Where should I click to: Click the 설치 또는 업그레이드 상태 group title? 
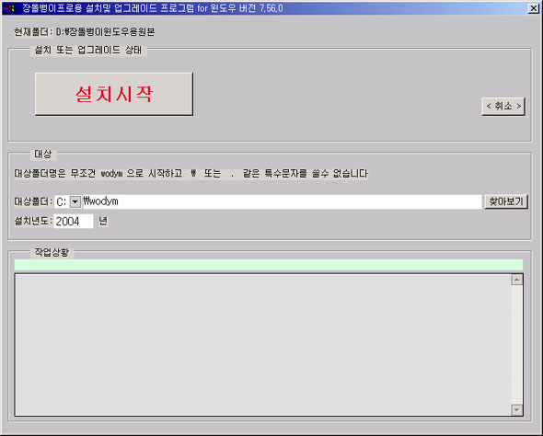(x=88, y=51)
